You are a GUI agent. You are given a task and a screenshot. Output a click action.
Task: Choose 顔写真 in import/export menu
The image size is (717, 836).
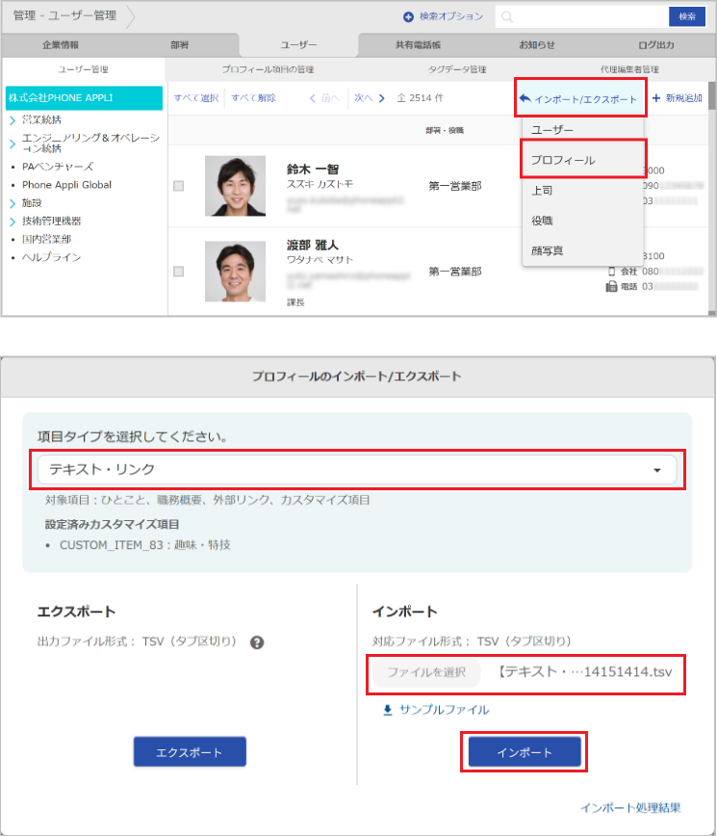(583, 250)
